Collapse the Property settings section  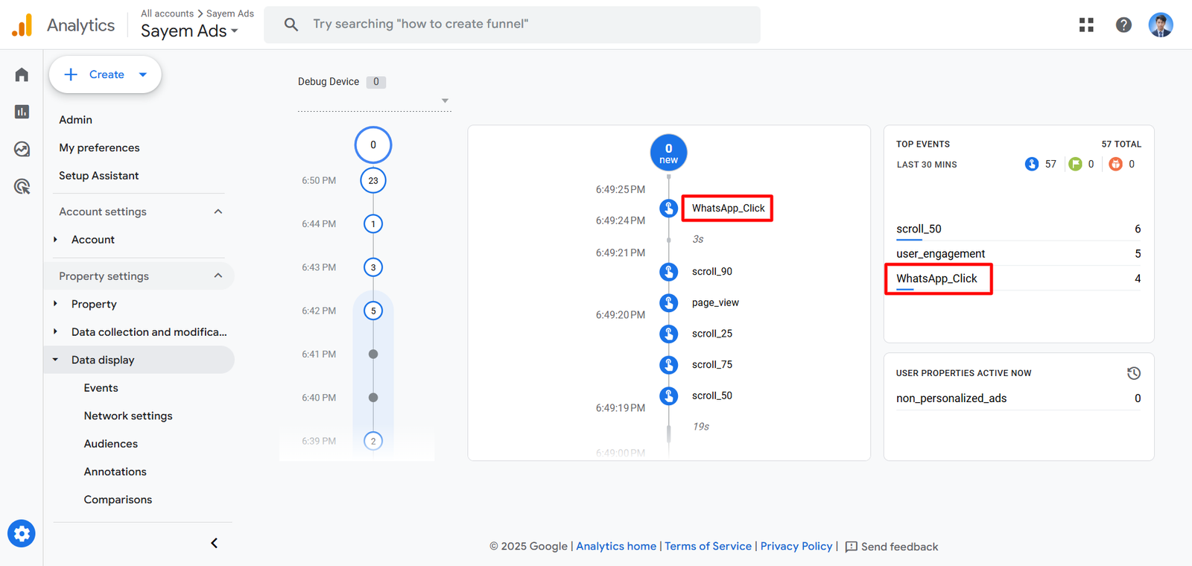coord(218,276)
